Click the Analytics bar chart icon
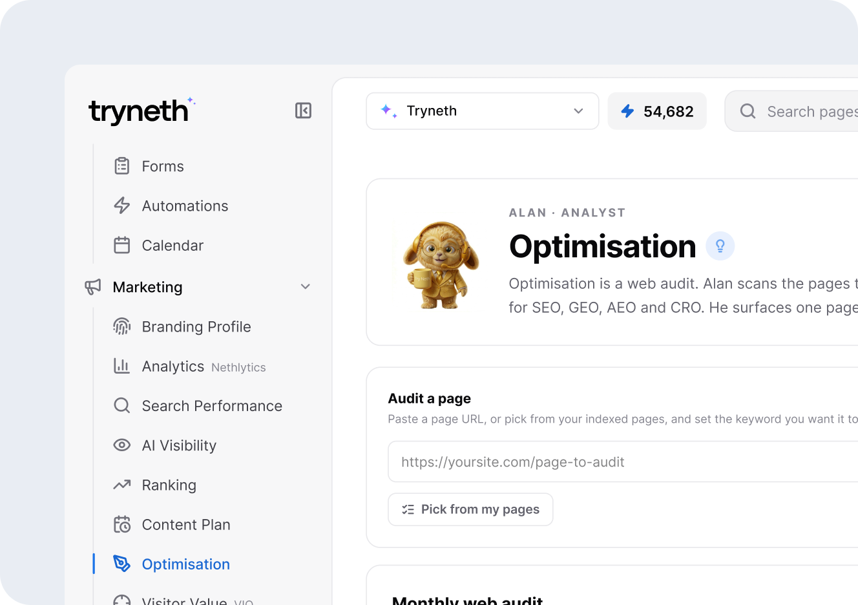This screenshot has width=858, height=605. [x=121, y=366]
